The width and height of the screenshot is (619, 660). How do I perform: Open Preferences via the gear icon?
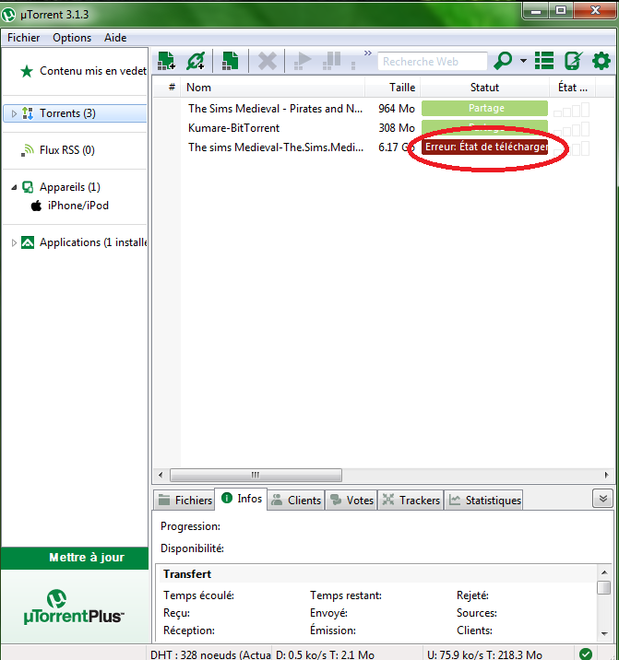(601, 61)
